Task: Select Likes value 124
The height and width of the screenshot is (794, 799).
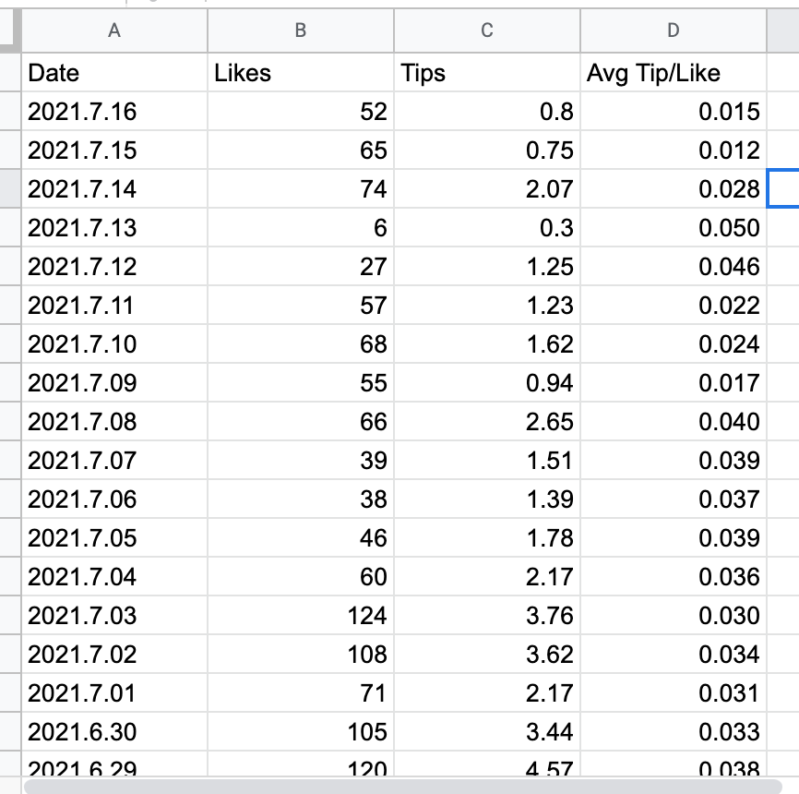Action: coord(301,615)
